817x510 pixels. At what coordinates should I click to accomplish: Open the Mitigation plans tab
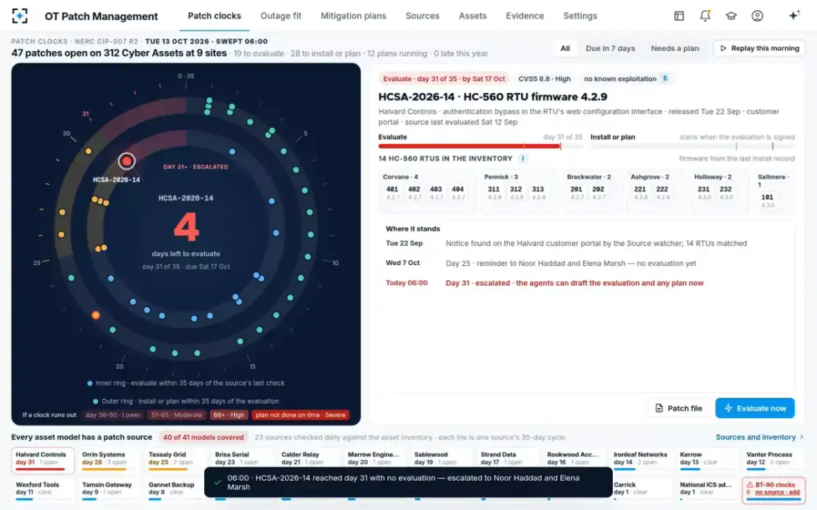(x=353, y=16)
